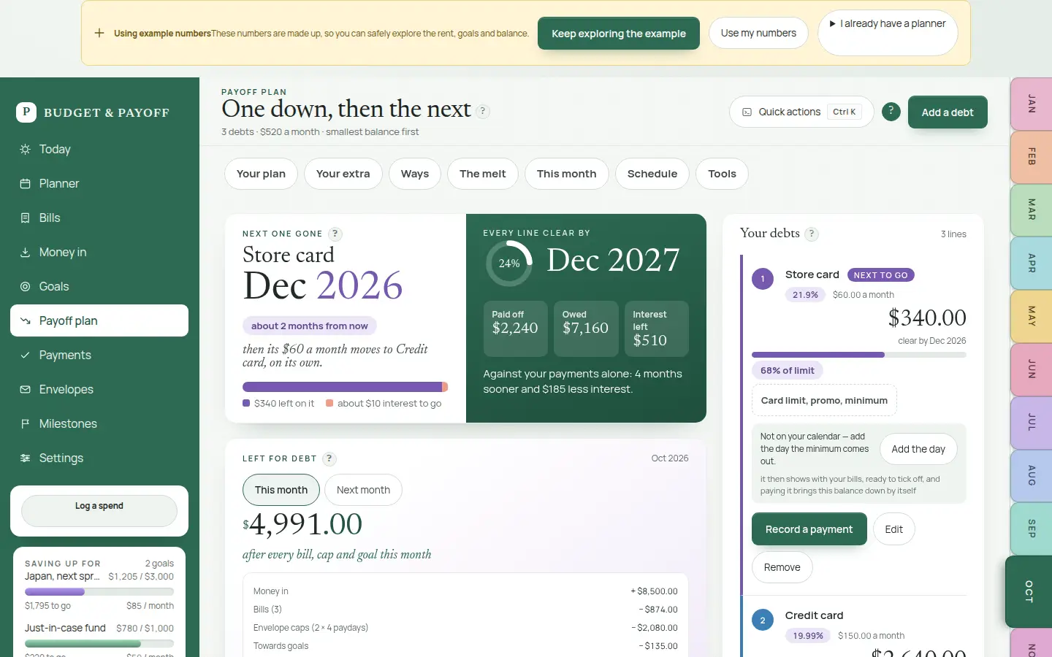Click the Settings sliders icon
This screenshot has height=657, width=1052.
click(x=25, y=458)
